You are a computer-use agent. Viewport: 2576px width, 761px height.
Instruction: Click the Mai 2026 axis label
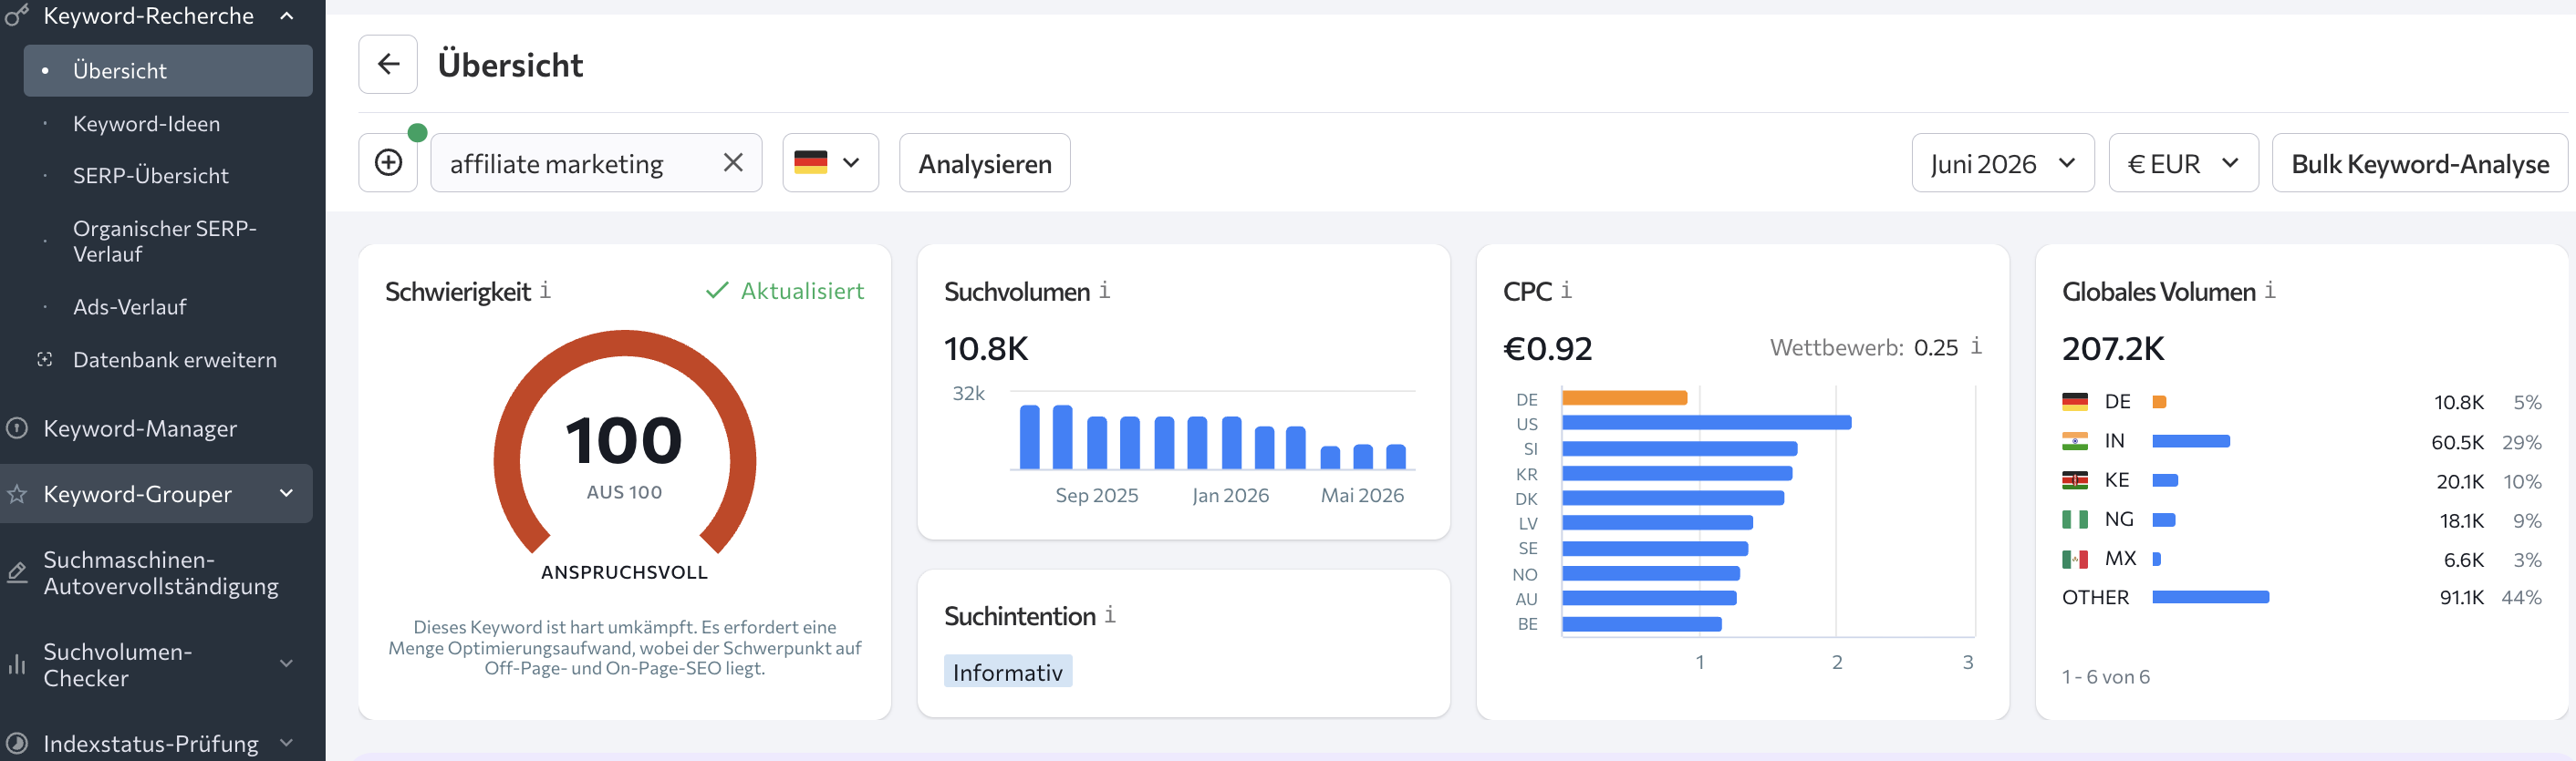pos(1362,496)
